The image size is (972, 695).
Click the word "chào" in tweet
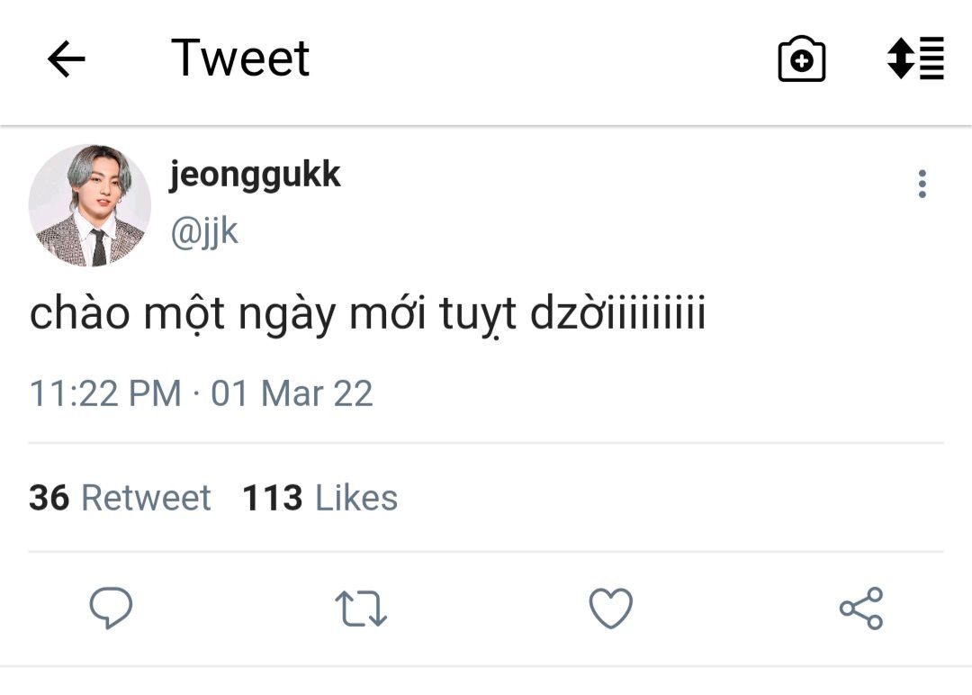[79, 315]
